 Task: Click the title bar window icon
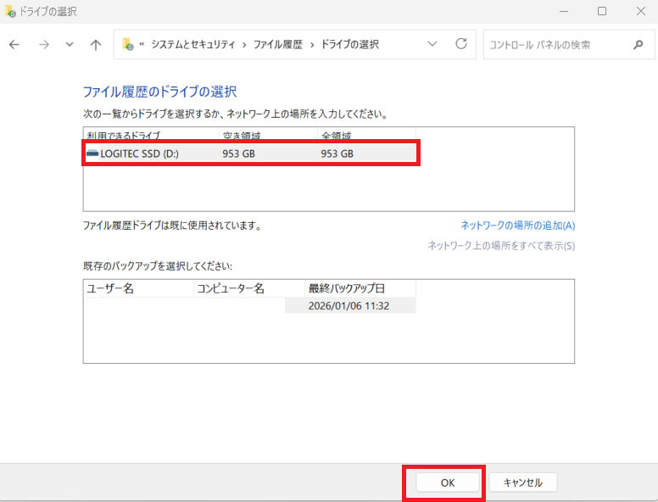(9, 11)
